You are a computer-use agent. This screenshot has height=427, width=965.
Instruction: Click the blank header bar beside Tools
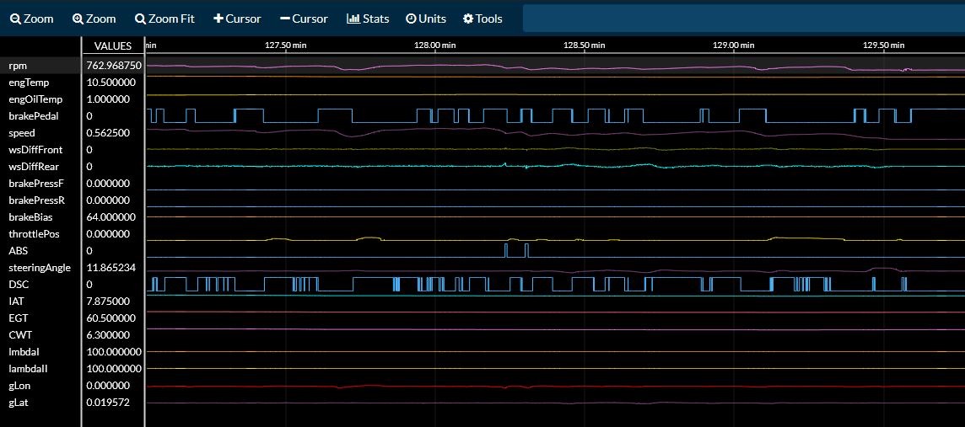click(x=743, y=19)
